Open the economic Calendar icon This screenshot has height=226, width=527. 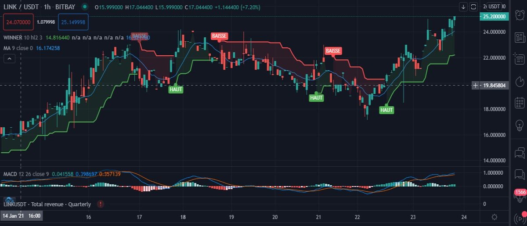520,103
